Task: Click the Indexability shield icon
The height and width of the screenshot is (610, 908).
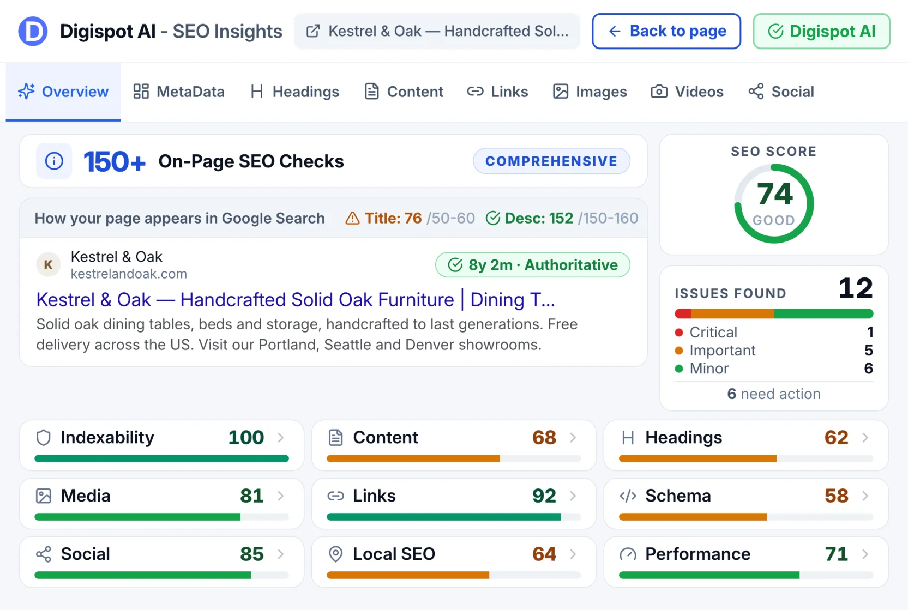Action: tap(44, 438)
